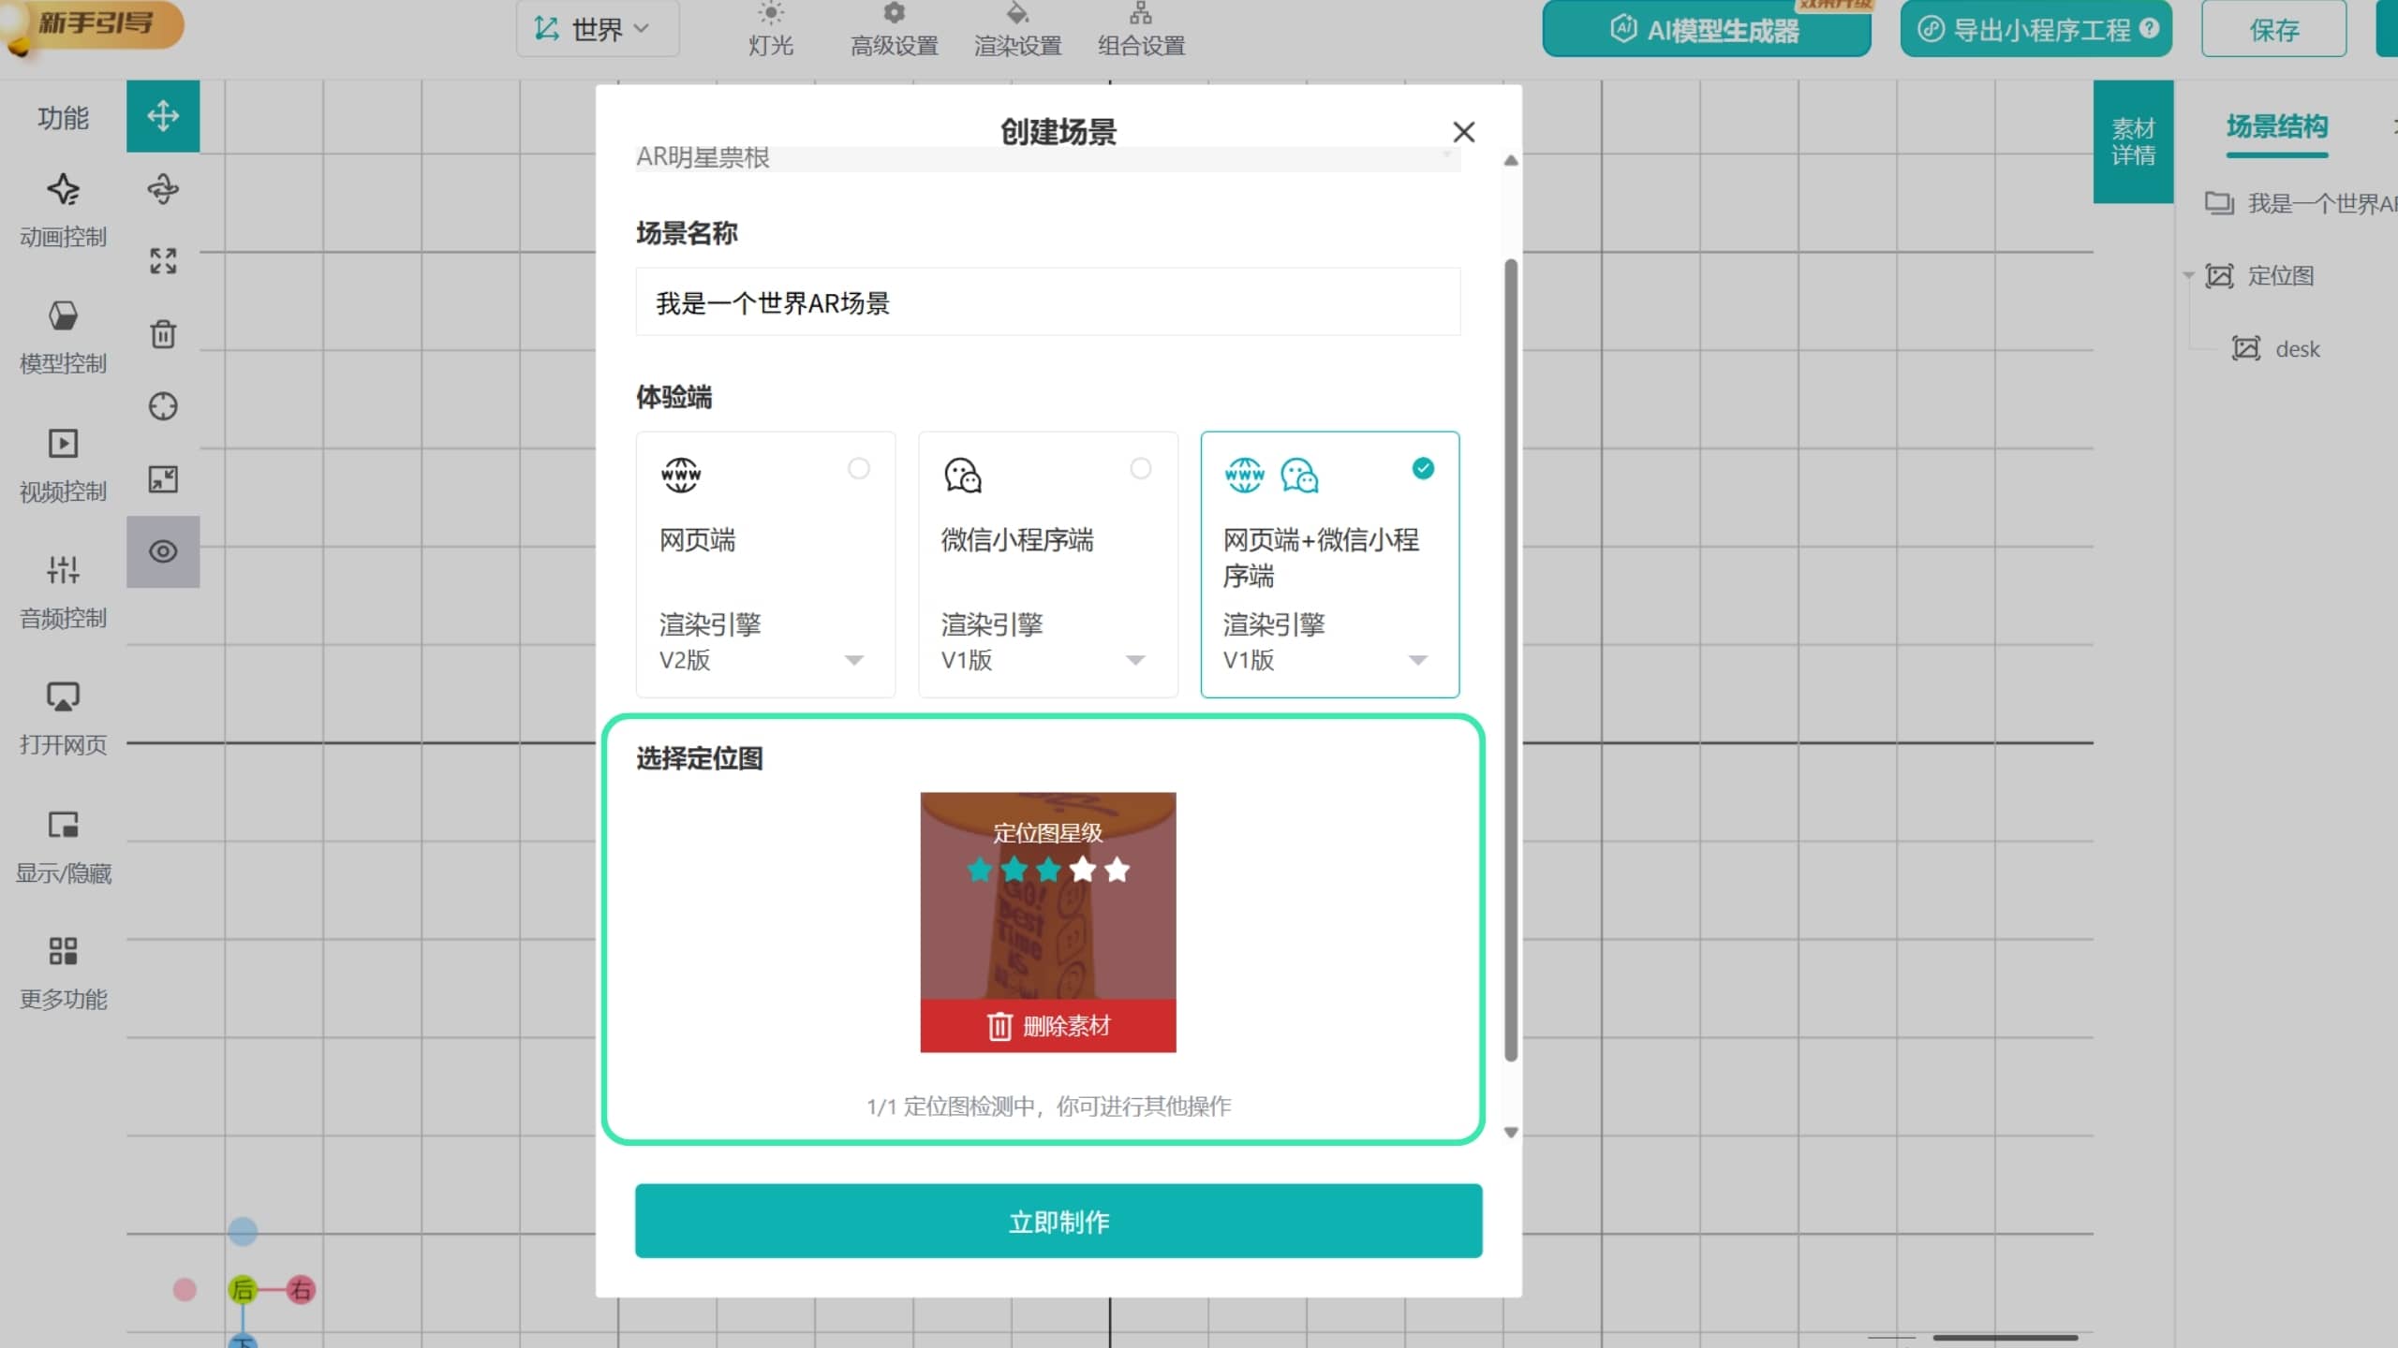Toggle the eye preview icon

coord(163,551)
